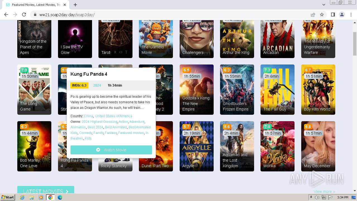357x201 pixels.
Task: Bookmark this page with the star icon
Action: tap(322, 15)
